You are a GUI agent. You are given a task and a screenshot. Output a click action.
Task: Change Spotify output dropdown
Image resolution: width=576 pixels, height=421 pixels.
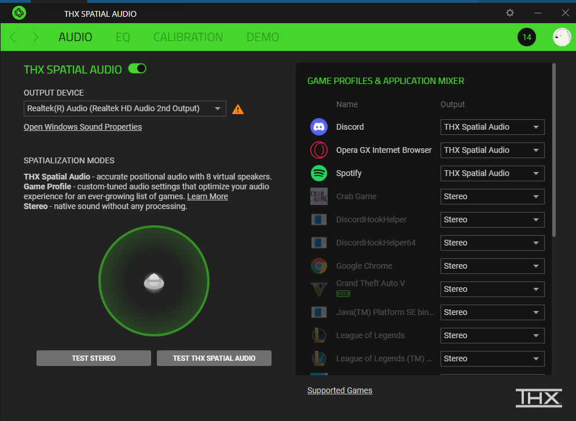click(492, 173)
